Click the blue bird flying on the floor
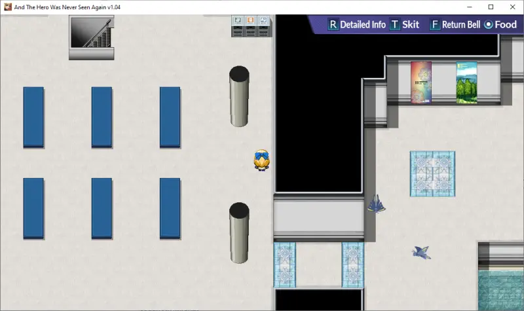This screenshot has width=524, height=311. tap(421, 251)
